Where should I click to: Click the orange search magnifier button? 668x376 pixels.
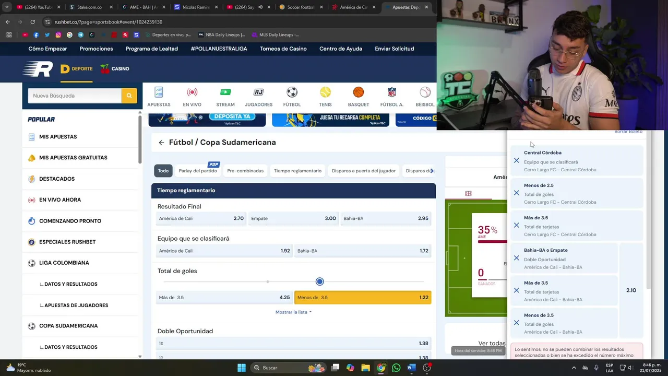[x=129, y=96]
